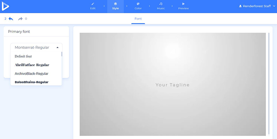
Task: Click the play icon above Preview
Action: coord(184,4)
